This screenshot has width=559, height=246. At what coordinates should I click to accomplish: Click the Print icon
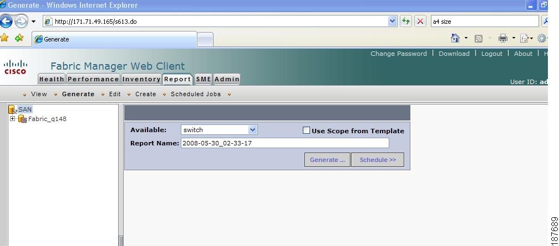click(503, 38)
